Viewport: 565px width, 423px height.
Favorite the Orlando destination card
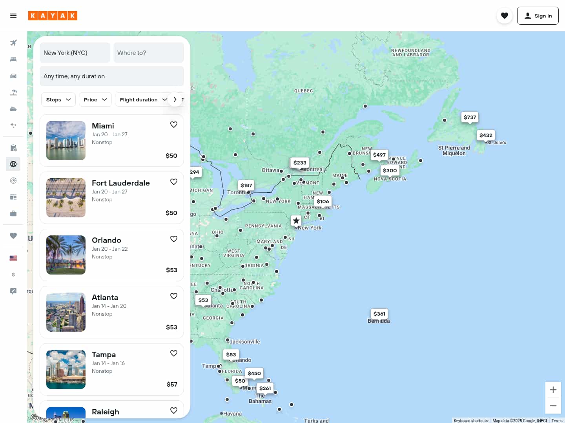(x=174, y=239)
